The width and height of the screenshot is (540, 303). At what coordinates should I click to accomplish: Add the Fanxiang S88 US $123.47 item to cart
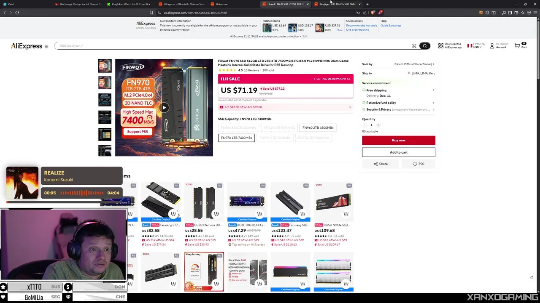pos(302,214)
